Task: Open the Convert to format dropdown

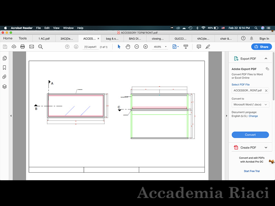Action: [250, 105]
